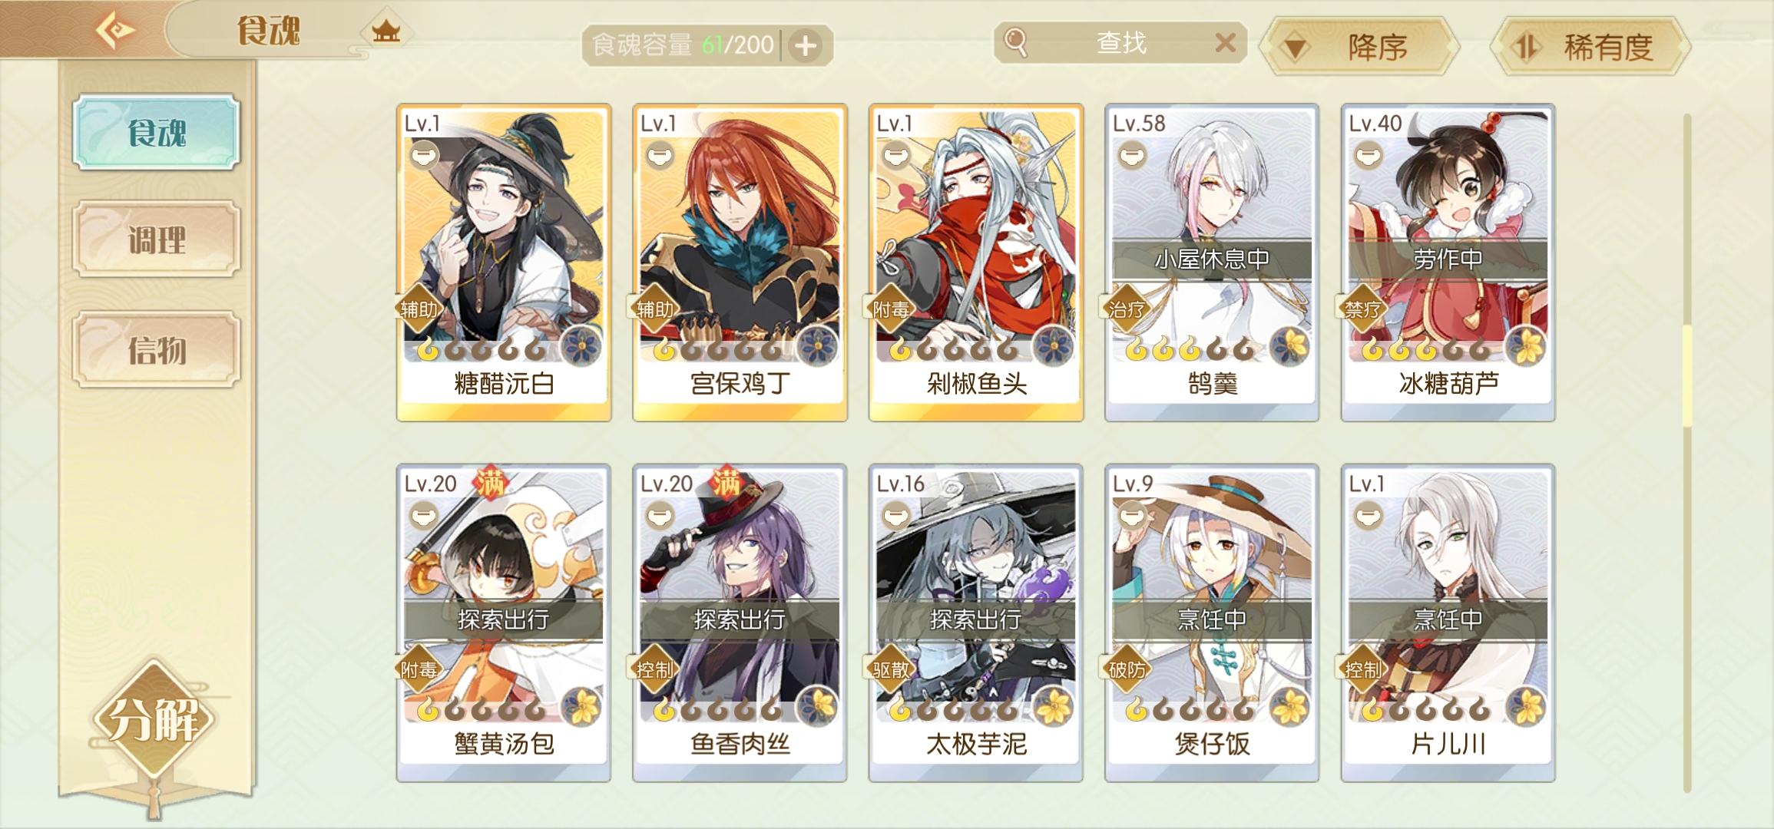The image size is (1774, 829).
Task: Click the bowl icon on 糖醋沅白 card
Action: click(x=423, y=157)
